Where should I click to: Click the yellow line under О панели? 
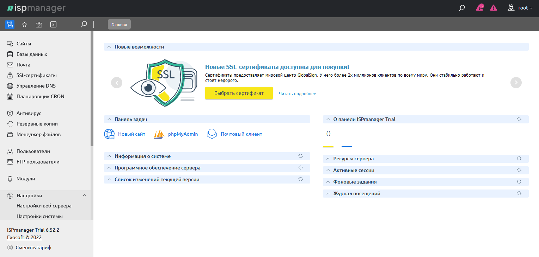point(328,146)
